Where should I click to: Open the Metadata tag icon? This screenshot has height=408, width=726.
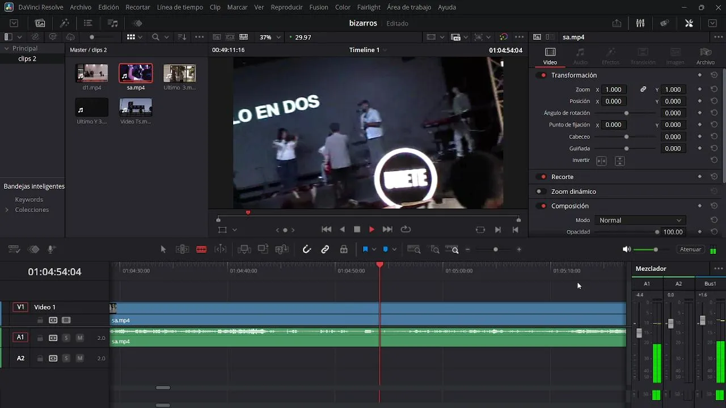(x=664, y=23)
